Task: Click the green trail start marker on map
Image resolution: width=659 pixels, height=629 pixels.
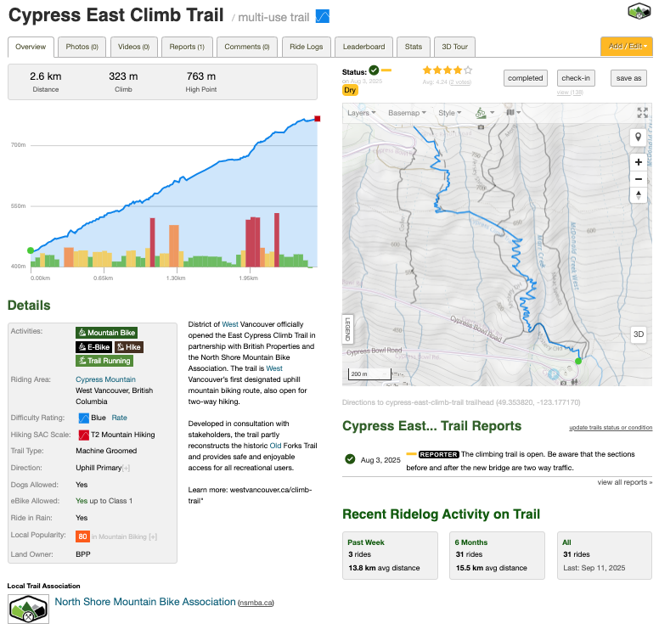Action: [x=578, y=361]
